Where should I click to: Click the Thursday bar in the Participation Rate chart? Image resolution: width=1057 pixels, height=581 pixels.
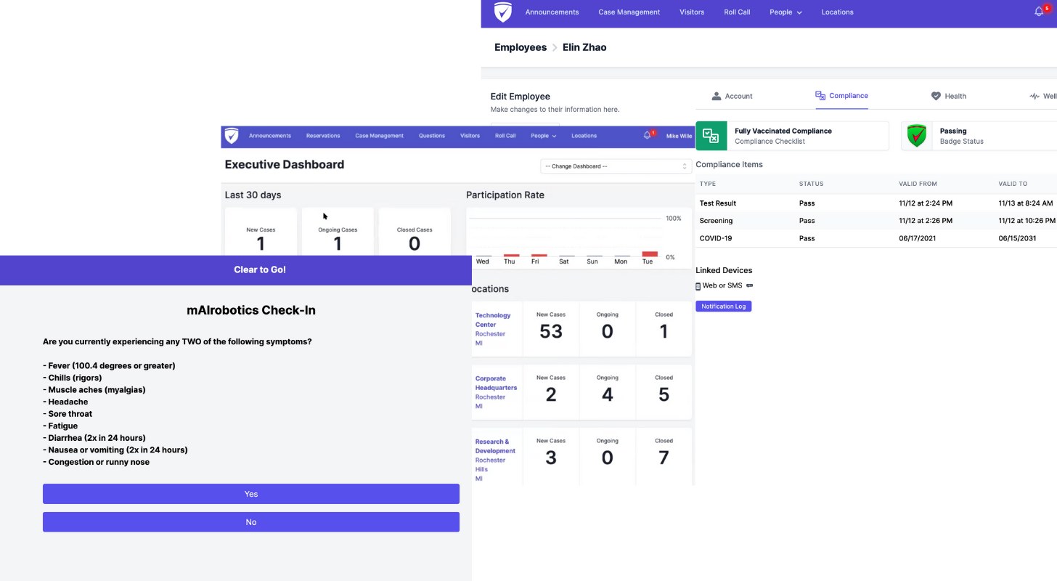coord(511,256)
